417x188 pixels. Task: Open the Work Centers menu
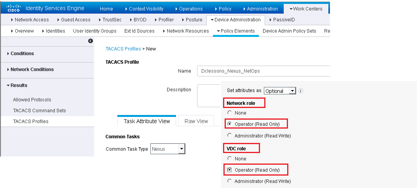tap(306, 9)
